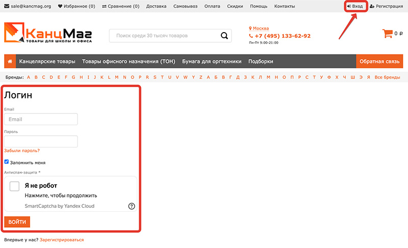408x248 pixels.
Task: Click the sale@kancmag.org email link
Action: (x=28, y=6)
